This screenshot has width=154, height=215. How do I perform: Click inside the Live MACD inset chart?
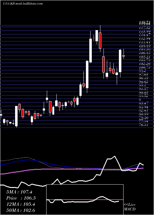point(85,200)
